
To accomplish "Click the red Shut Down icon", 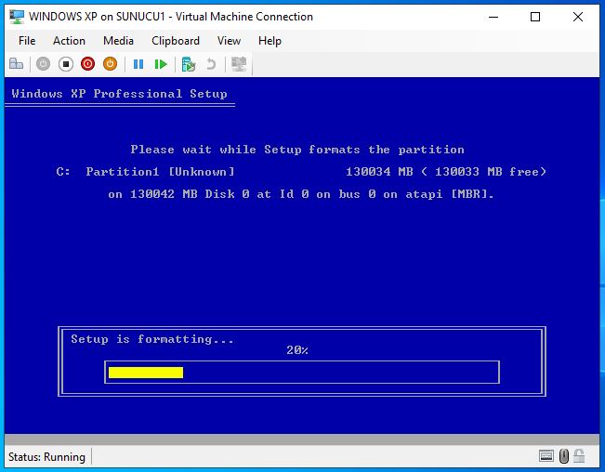I will coord(88,63).
